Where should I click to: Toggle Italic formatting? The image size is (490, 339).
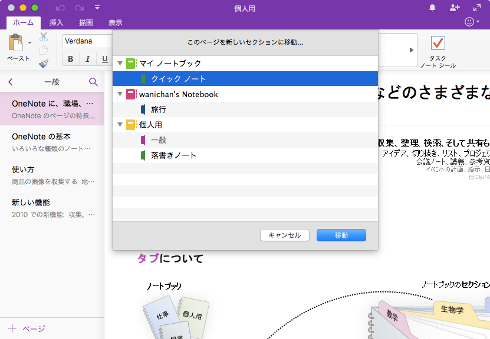[88, 59]
